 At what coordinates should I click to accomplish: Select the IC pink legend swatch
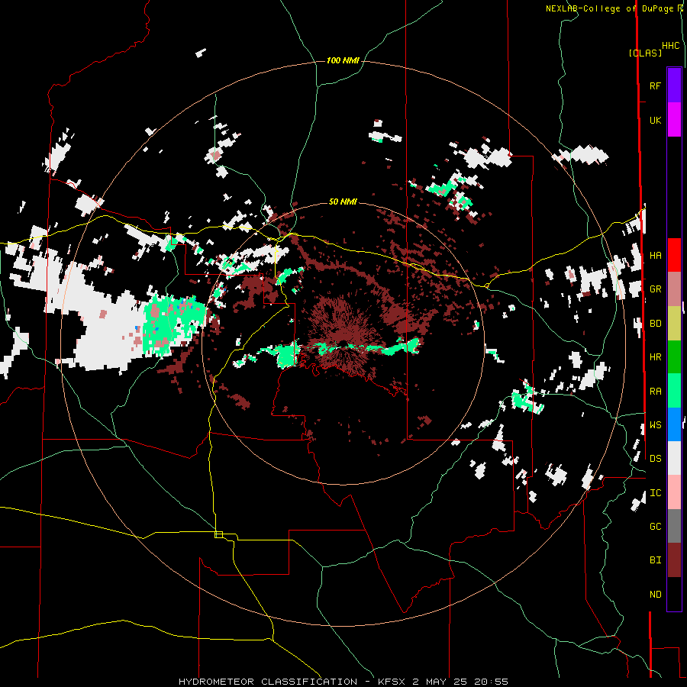(x=674, y=492)
